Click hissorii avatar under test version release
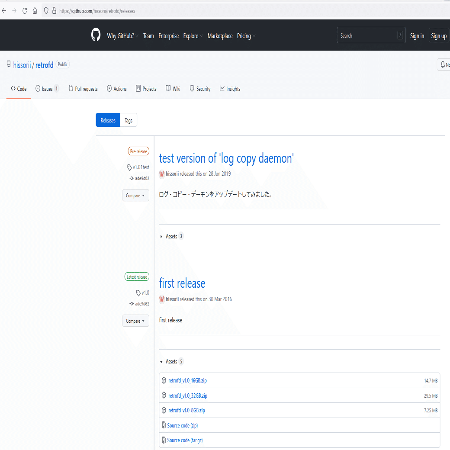The width and height of the screenshot is (450, 450). [x=162, y=174]
